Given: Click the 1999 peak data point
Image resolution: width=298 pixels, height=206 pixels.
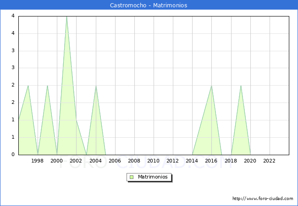Looking at the screenshot, I should tap(47, 86).
